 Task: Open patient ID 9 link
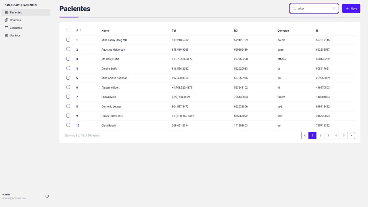click(77, 116)
